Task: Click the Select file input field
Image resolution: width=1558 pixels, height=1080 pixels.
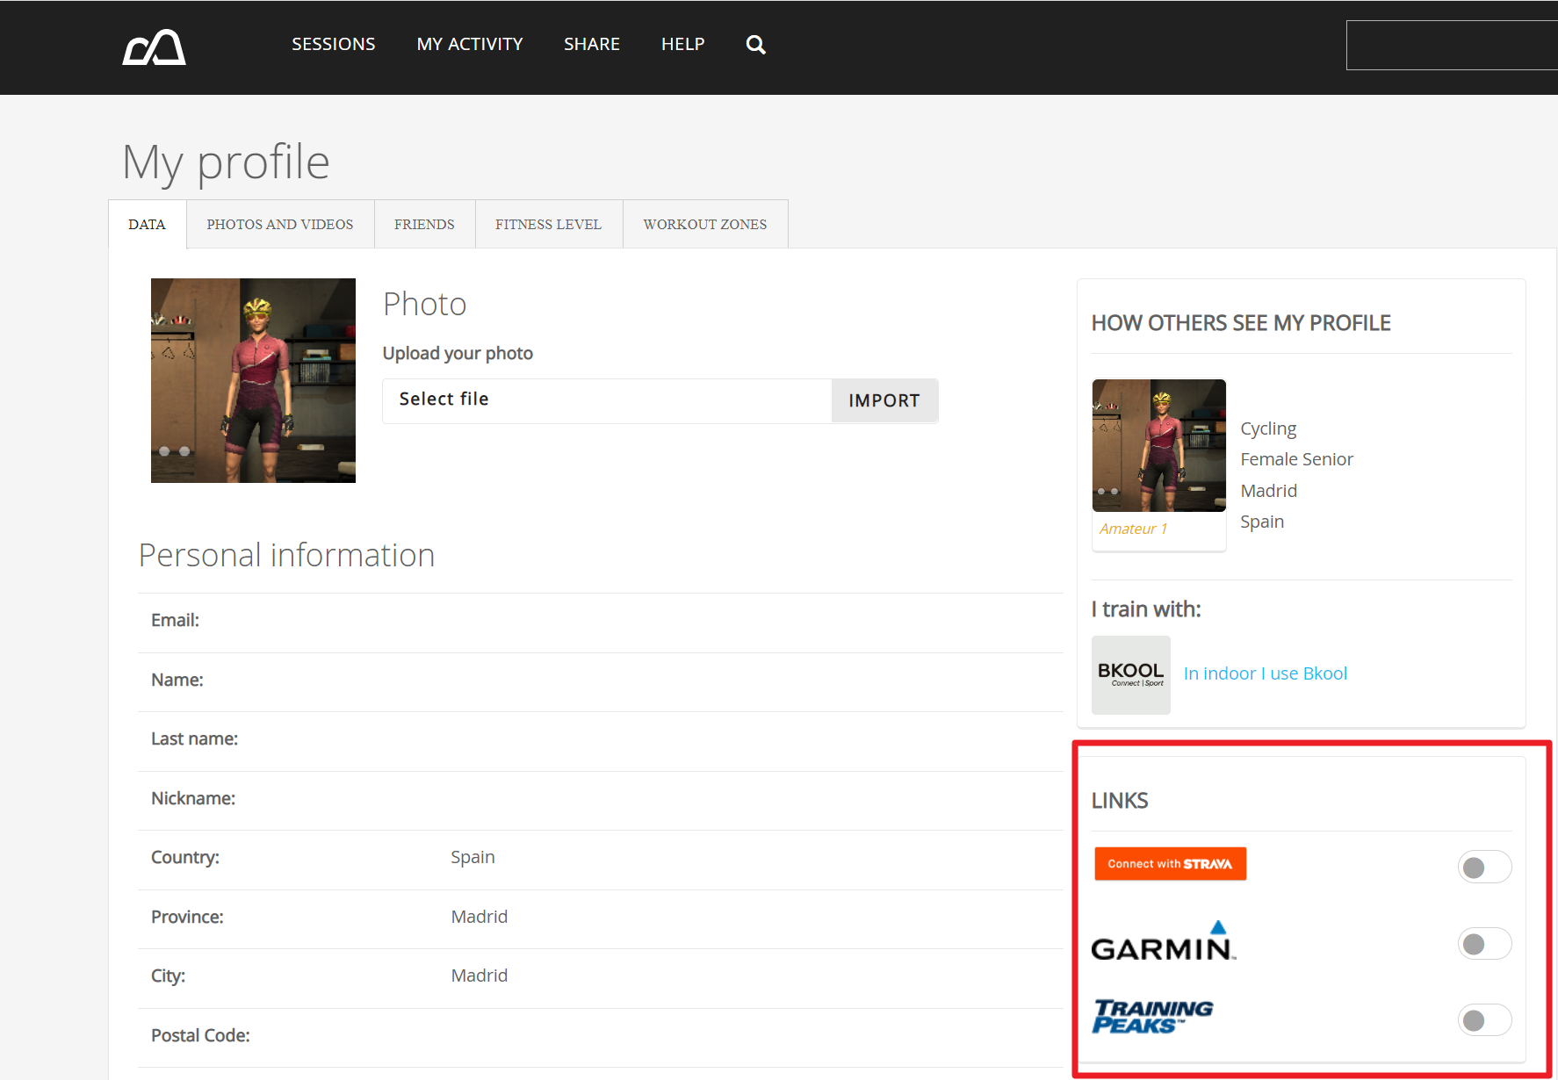Action: (606, 400)
